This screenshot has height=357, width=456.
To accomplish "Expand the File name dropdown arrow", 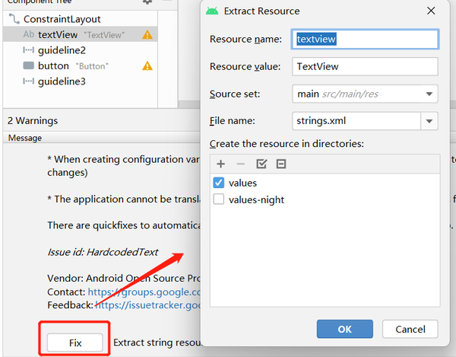I will [429, 121].
